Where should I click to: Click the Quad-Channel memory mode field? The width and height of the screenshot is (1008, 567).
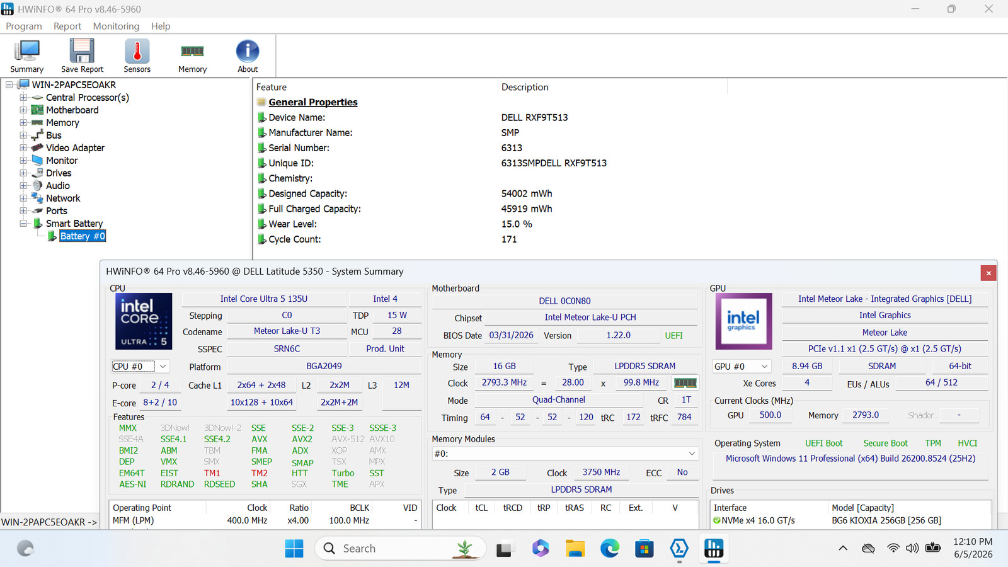[559, 400]
